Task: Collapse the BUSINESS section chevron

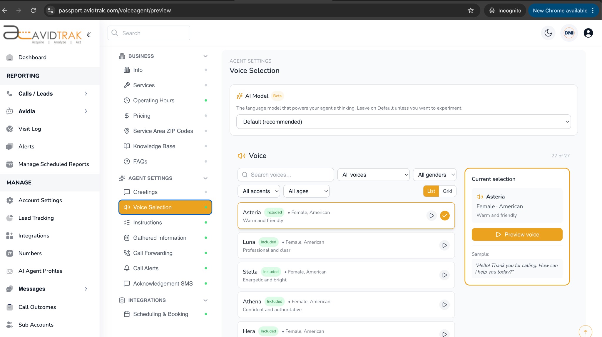Action: 205,56
